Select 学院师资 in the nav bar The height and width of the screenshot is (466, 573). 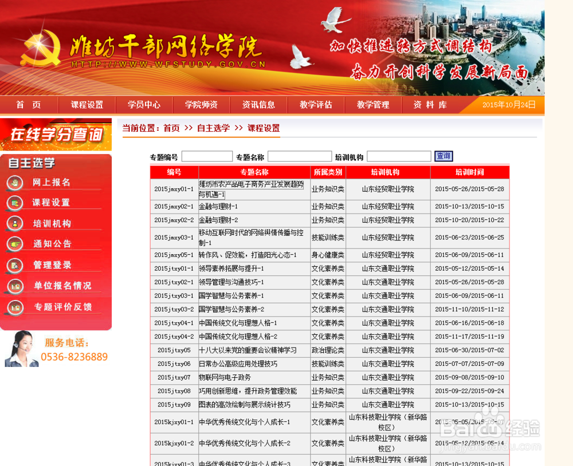[x=201, y=105]
